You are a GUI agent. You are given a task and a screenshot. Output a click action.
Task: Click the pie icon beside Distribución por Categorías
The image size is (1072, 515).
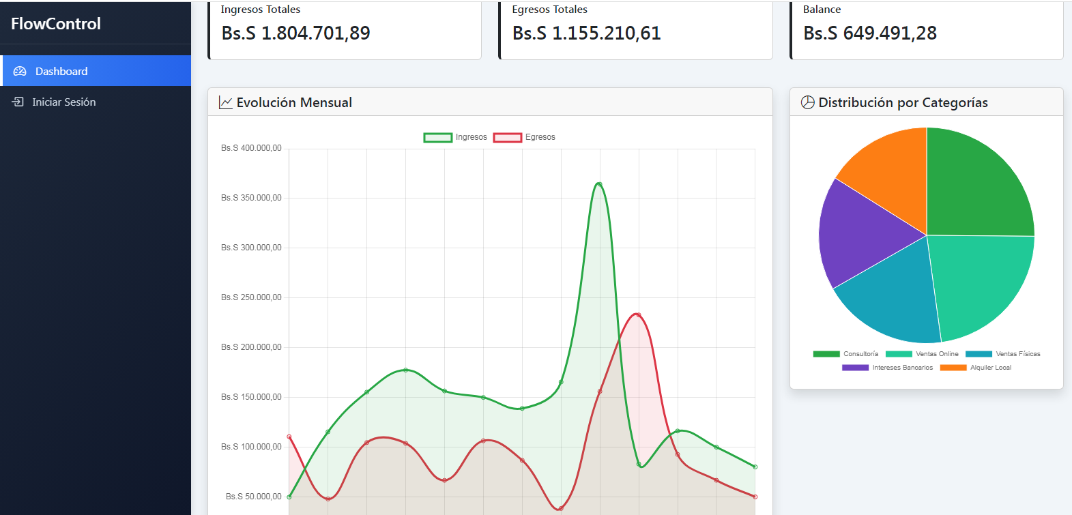[807, 102]
